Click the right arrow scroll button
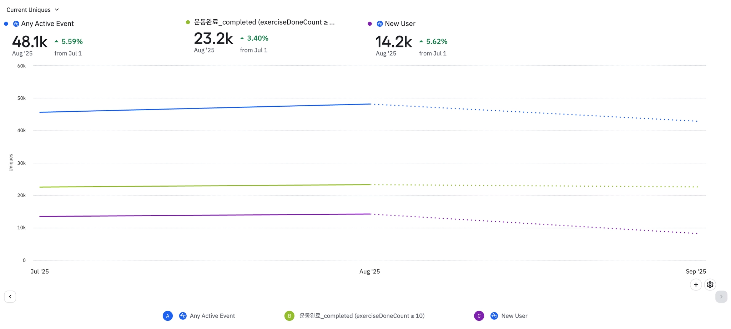 [721, 297]
